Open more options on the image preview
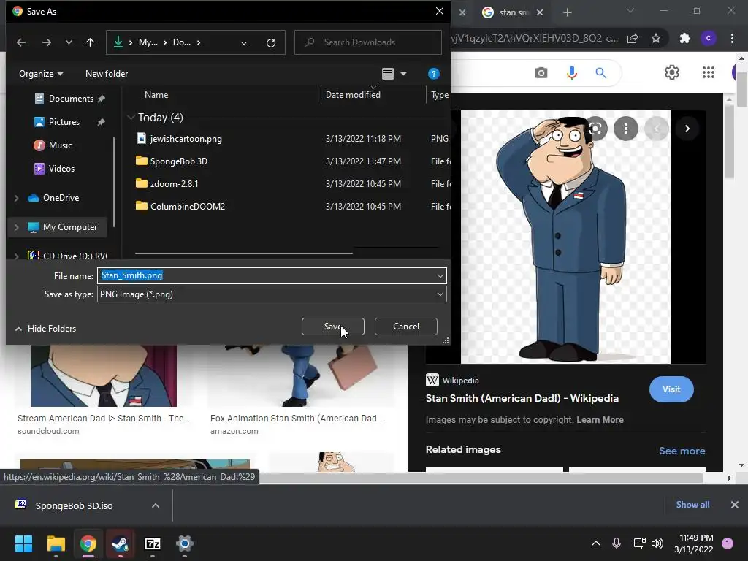The image size is (748, 561). pyautogui.click(x=625, y=129)
